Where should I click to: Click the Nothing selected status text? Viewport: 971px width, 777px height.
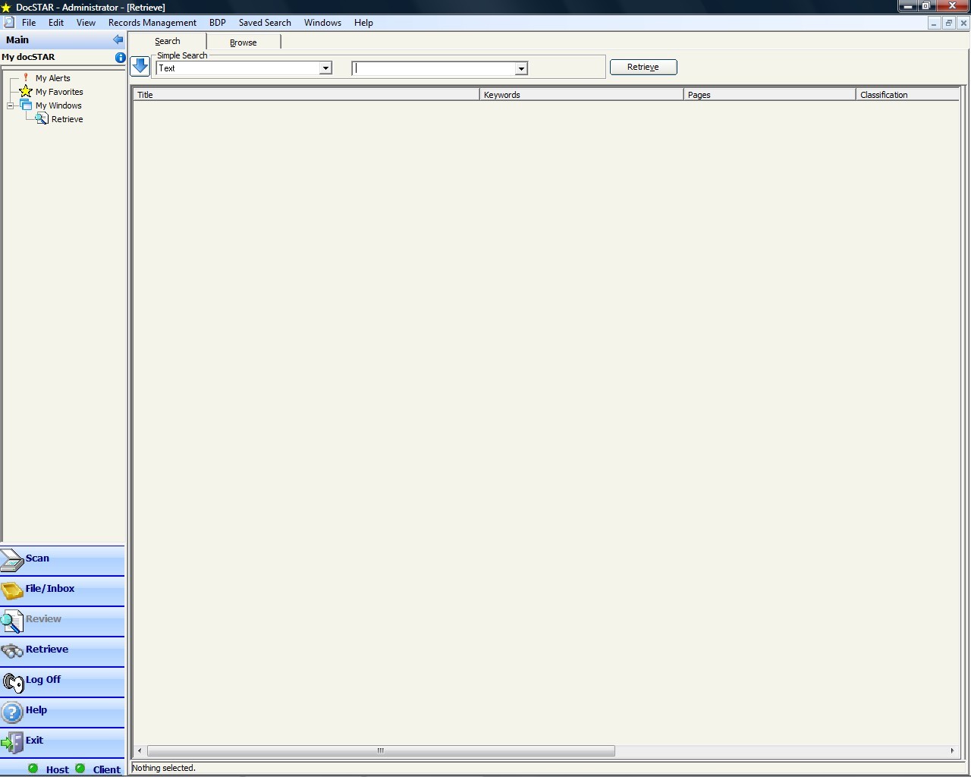pyautogui.click(x=164, y=768)
